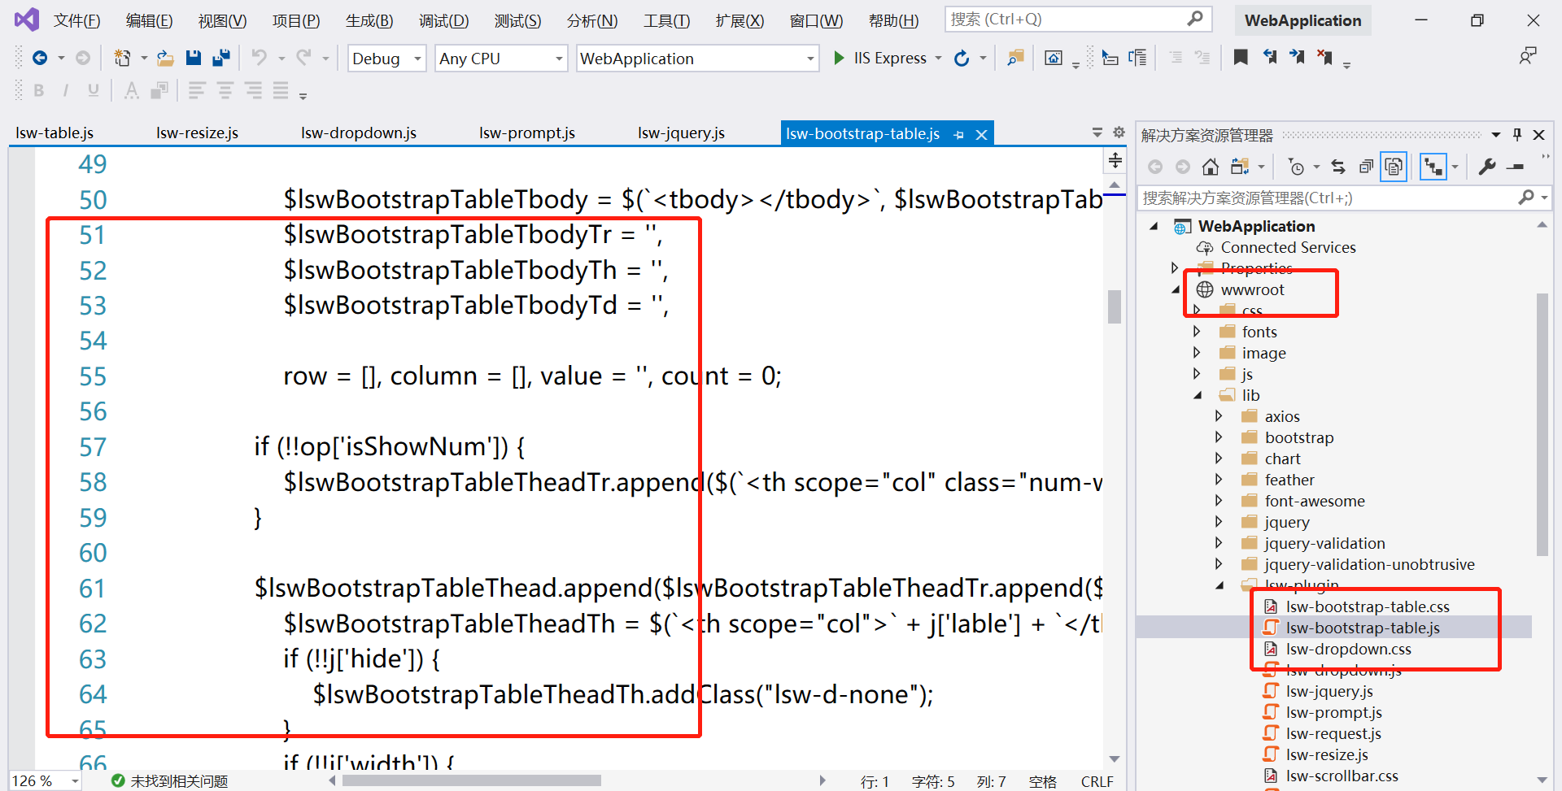Collapse the lib folder
The image size is (1562, 791).
coord(1197,395)
